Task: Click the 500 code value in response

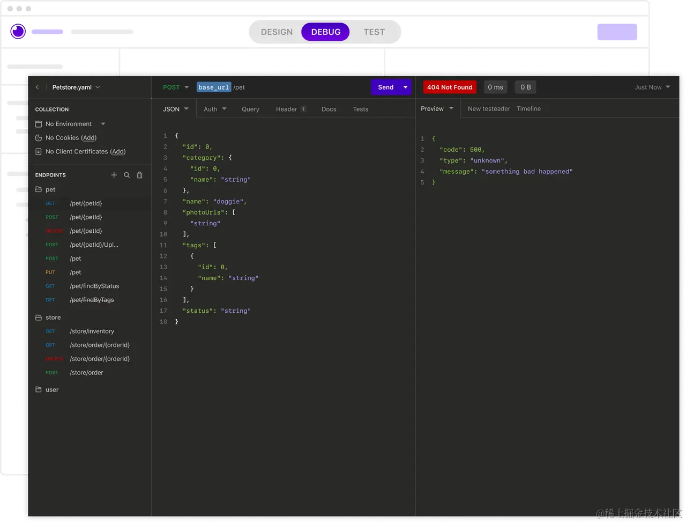Action: coord(476,150)
